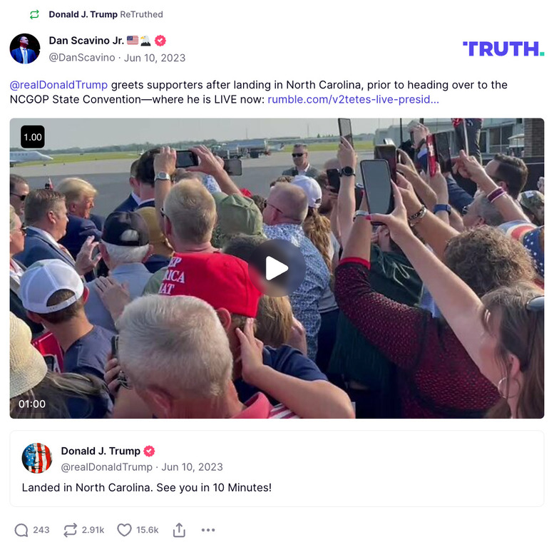Open Donald J. Trump quoted avatar
Screen dimensions: 554x547
click(37, 458)
